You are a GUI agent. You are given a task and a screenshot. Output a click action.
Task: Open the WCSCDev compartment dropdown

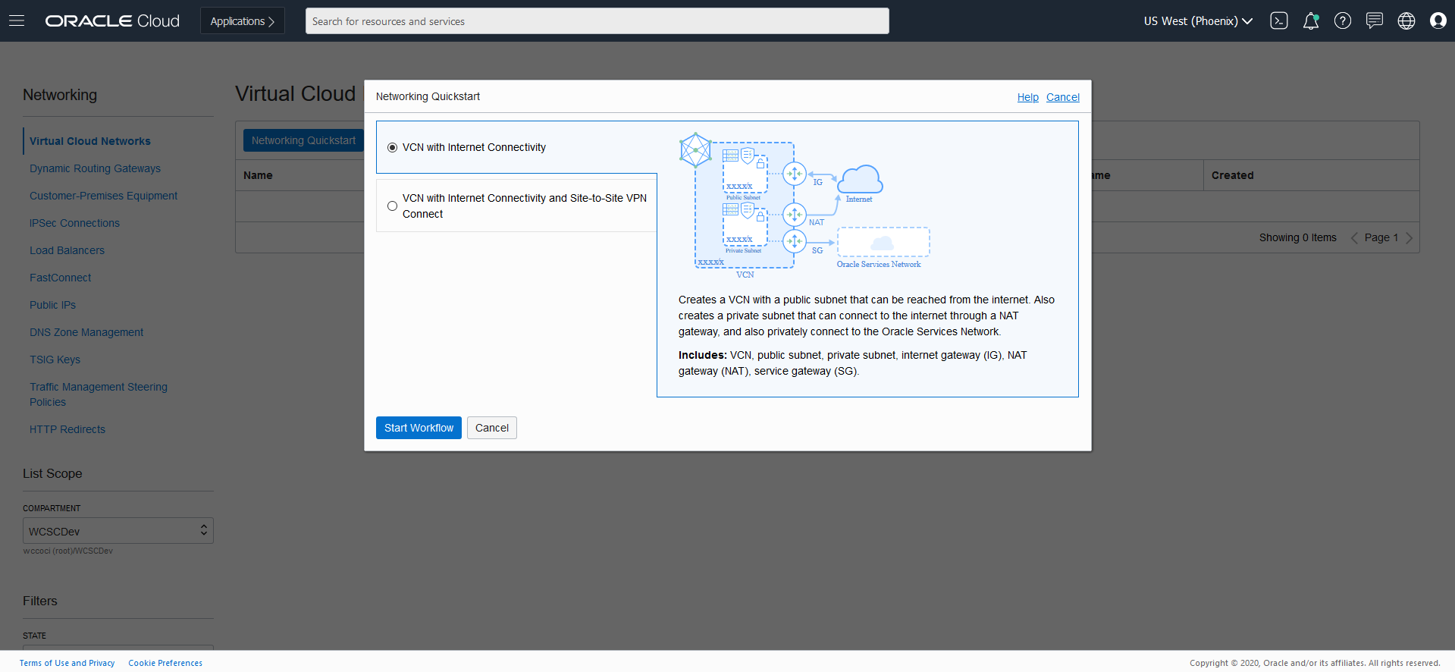pyautogui.click(x=118, y=531)
